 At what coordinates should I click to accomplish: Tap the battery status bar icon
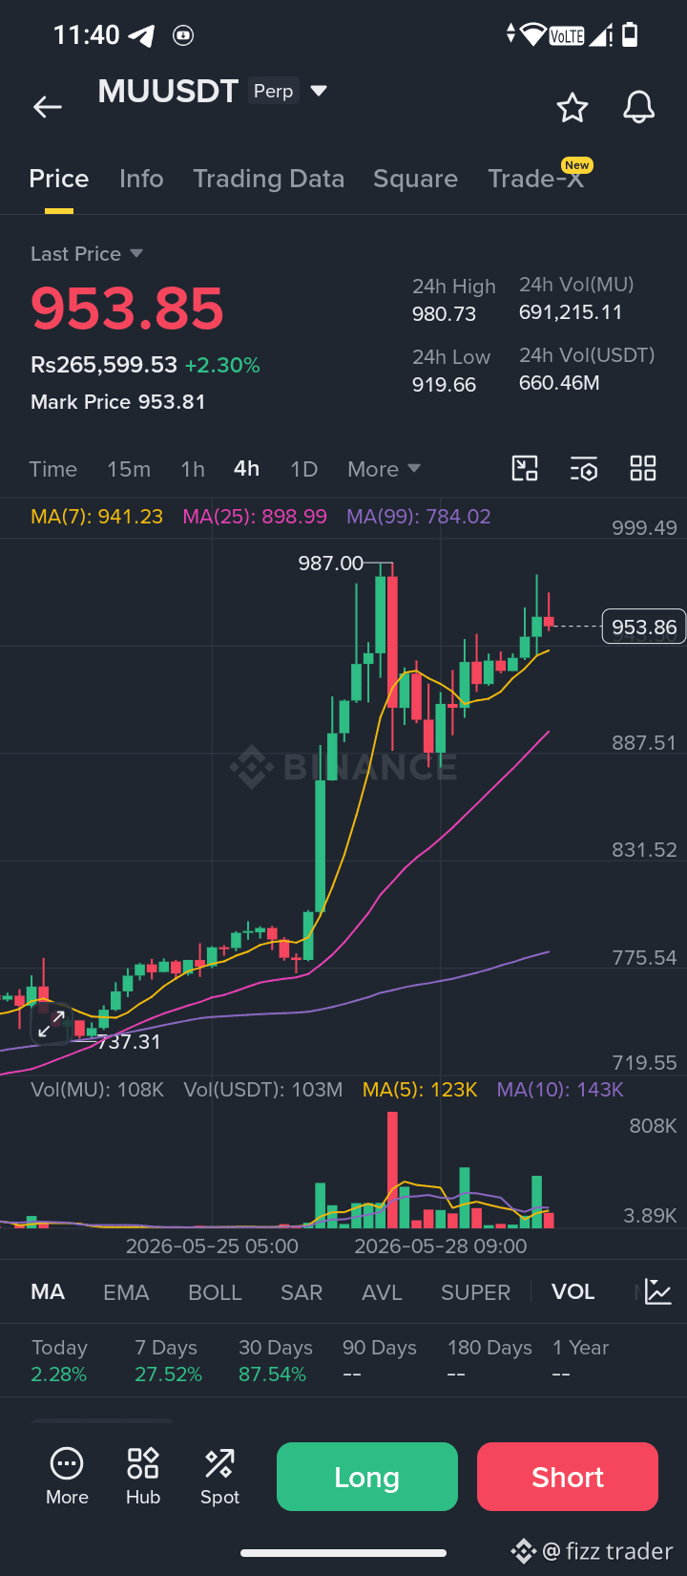point(630,35)
